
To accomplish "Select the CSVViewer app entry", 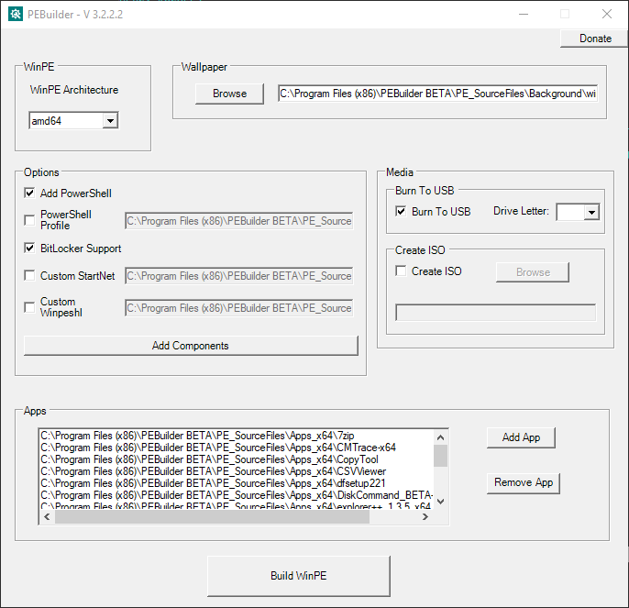I will pos(236,471).
